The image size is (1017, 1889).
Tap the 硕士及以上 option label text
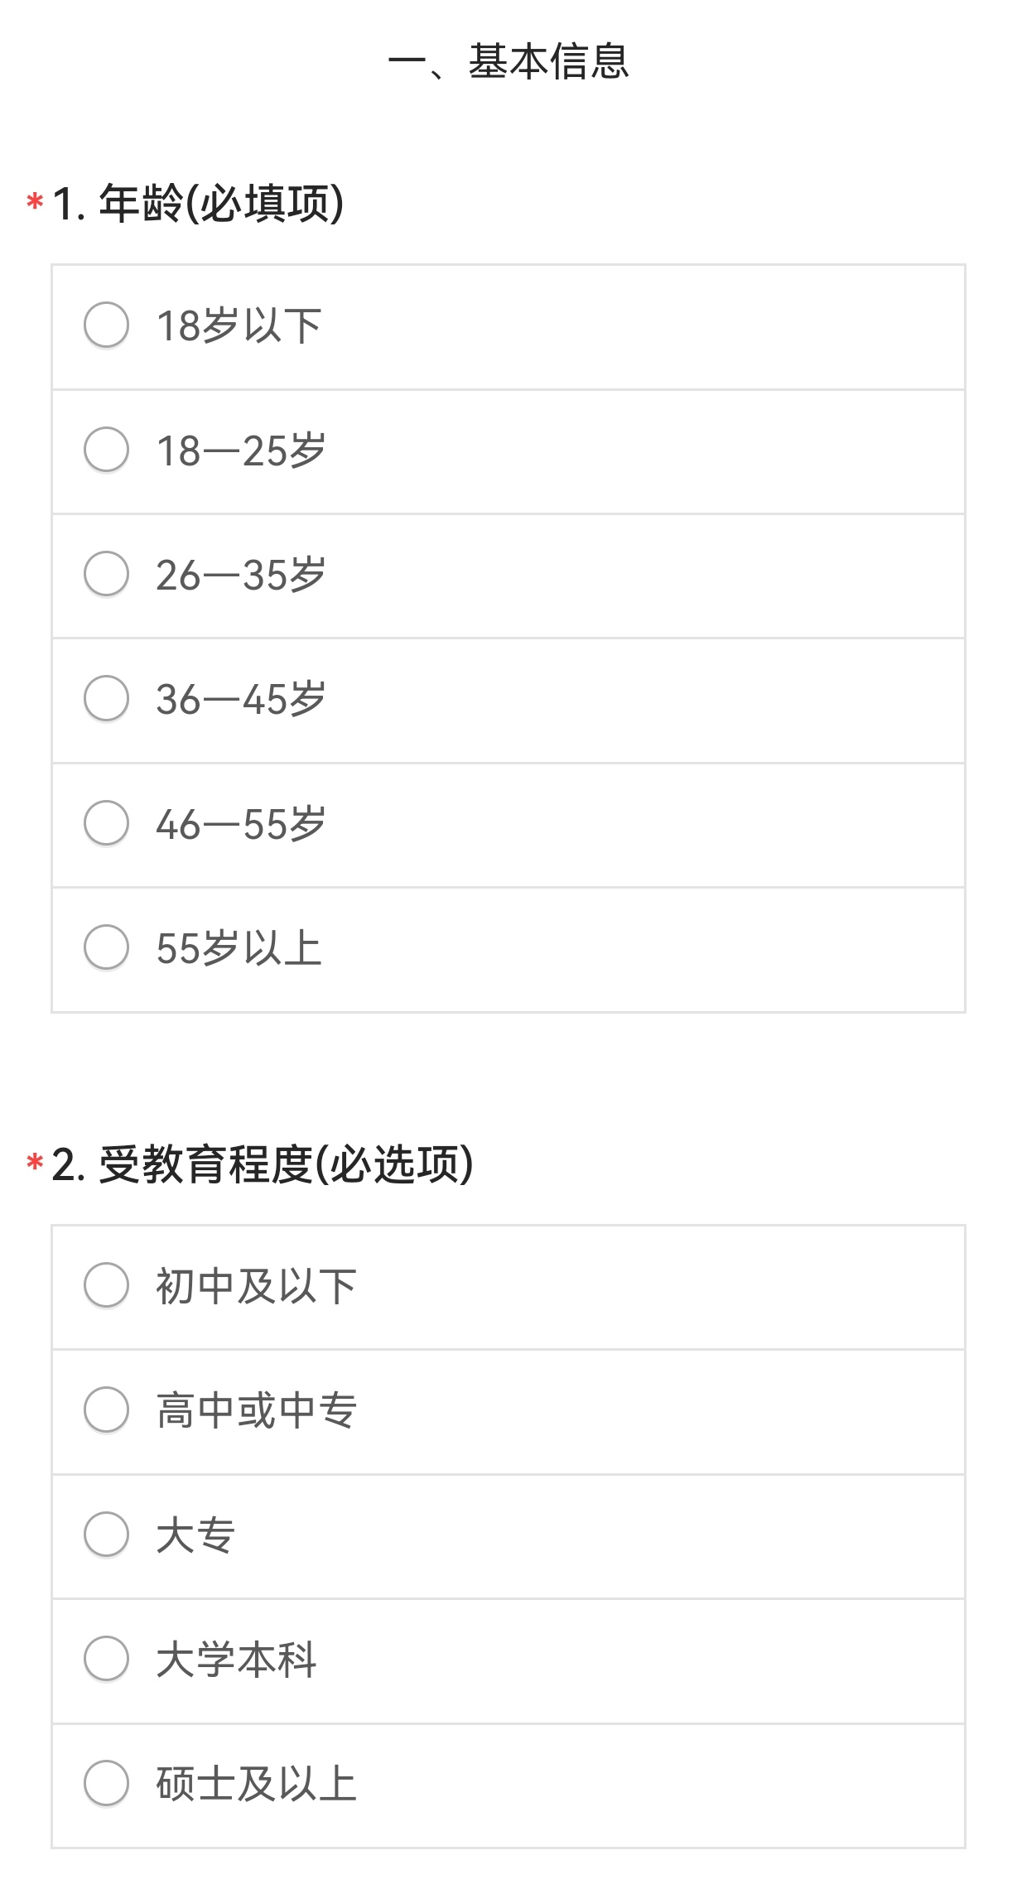pyautogui.click(x=257, y=1784)
